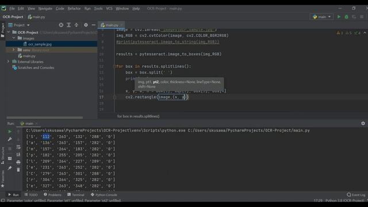
Task: Click the Collapse All icon in Project panel
Action: 76,25
